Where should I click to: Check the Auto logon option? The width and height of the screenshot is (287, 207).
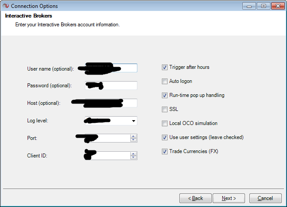coord(164,81)
